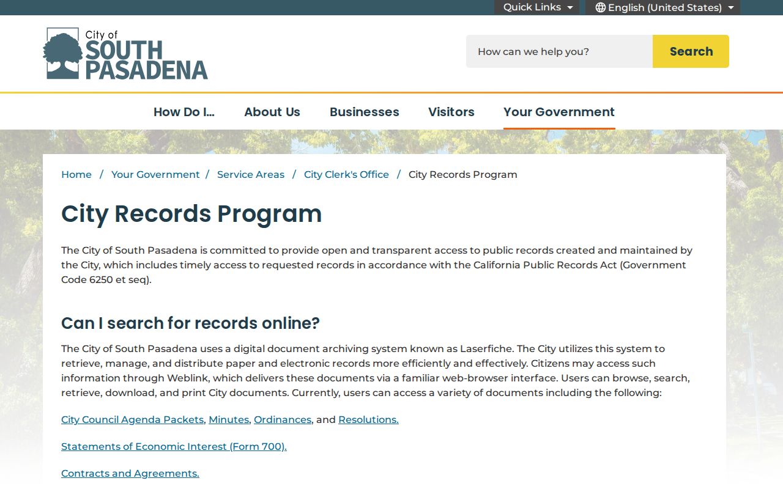Click the globe icon beside the language name
The height and width of the screenshot is (489, 783).
pos(600,7)
